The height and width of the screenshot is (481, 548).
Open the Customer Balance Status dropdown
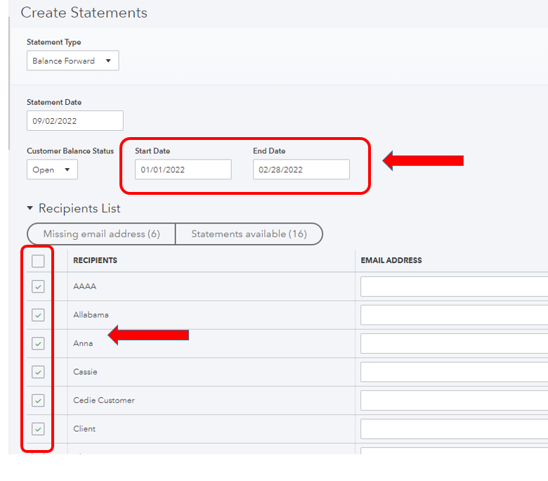[x=52, y=169]
